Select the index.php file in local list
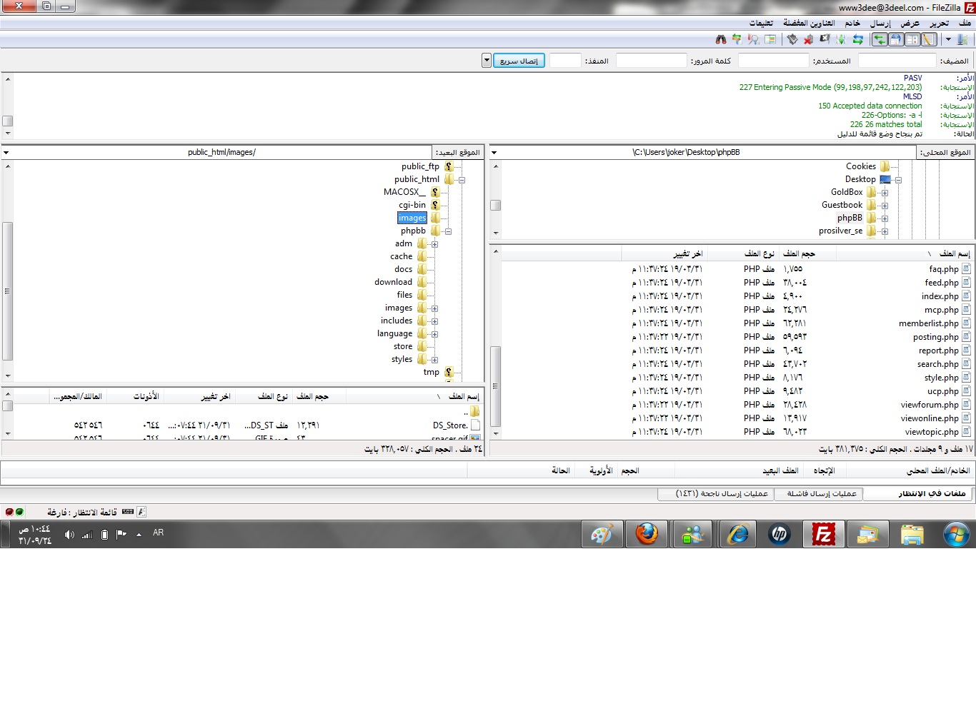Image resolution: width=976 pixels, height=716 pixels. click(x=940, y=296)
